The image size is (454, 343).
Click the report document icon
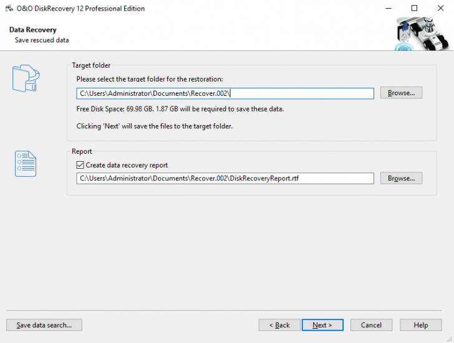26,164
